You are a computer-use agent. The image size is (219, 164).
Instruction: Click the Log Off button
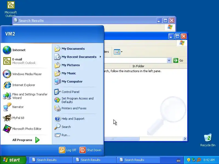click(68, 150)
